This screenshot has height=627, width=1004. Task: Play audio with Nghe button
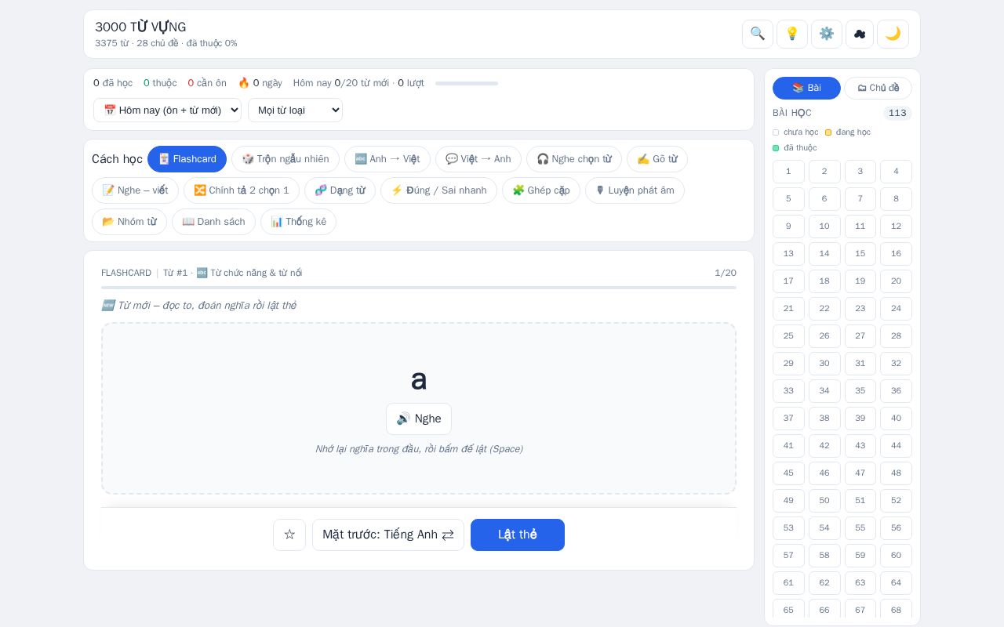pos(419,419)
